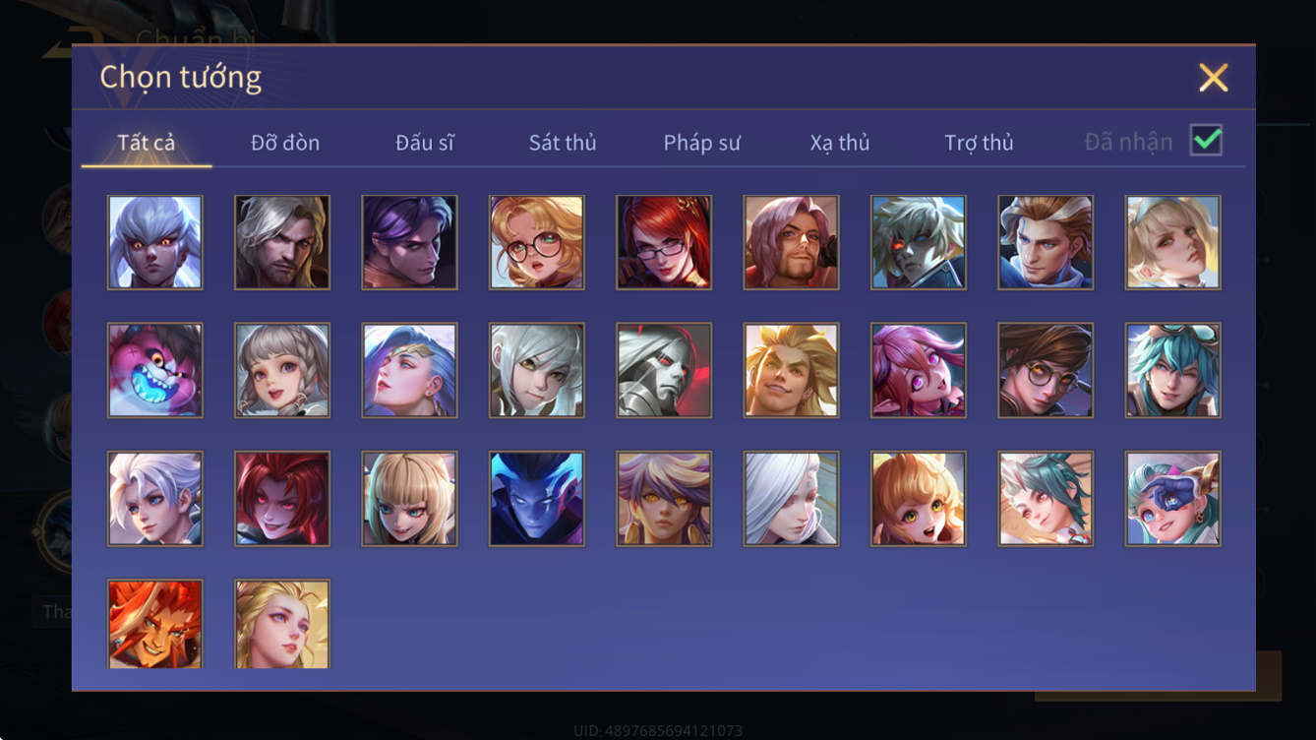
Task: Pick the orange fiery lion-maned hero
Action: [x=155, y=624]
